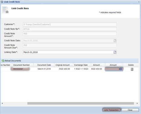This screenshot has width=141, height=114.
Task: Click the Credit Note Amount field
Action: tap(70, 34)
